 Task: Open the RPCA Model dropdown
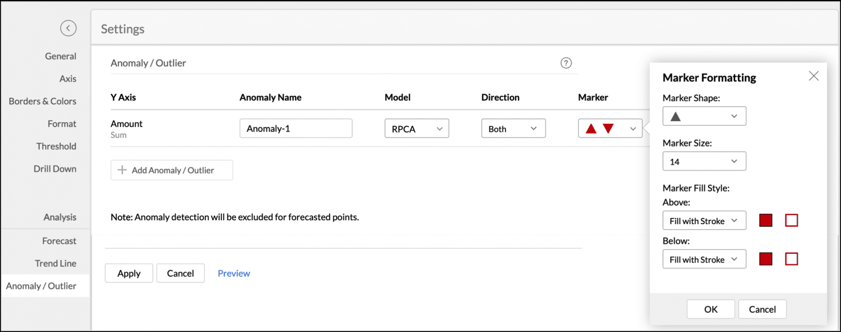click(416, 129)
